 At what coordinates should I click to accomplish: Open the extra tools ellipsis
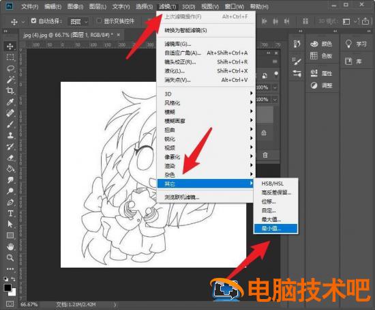click(x=10, y=269)
